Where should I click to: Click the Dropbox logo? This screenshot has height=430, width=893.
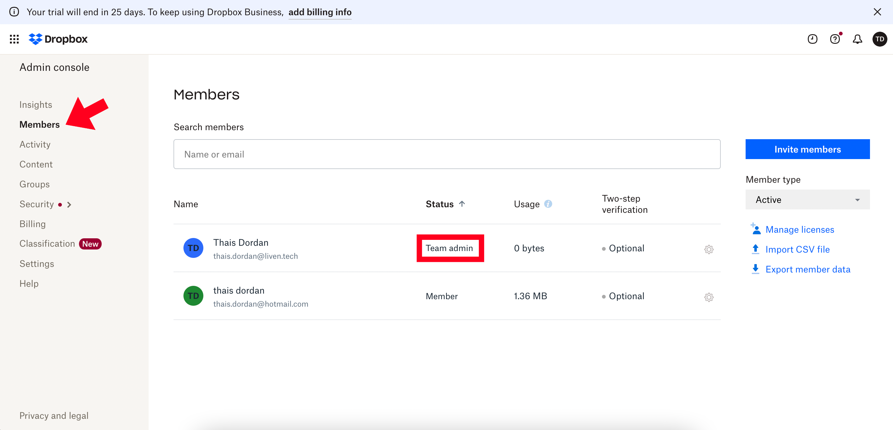(x=58, y=39)
